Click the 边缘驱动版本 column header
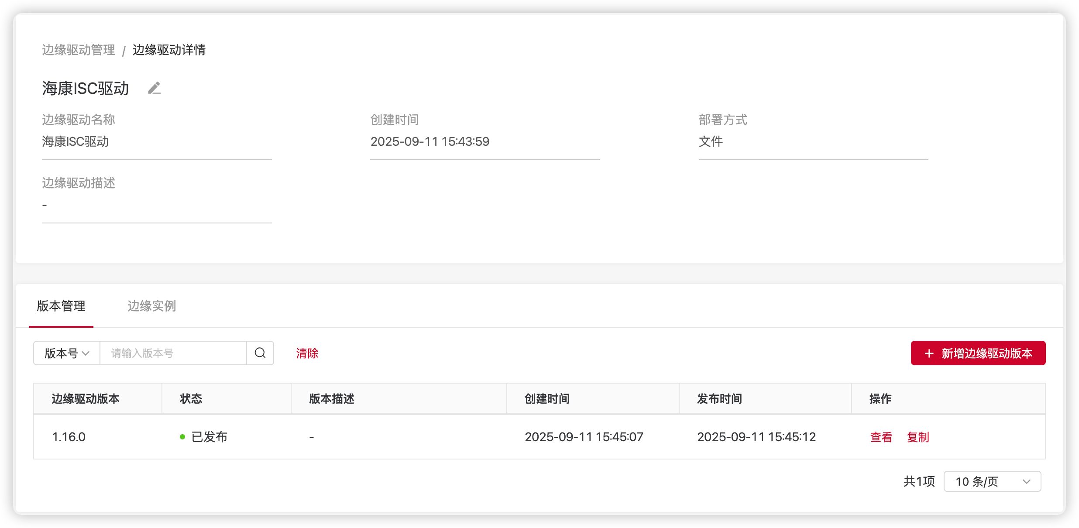Screen dimensions: 1079x528 (x=86, y=399)
